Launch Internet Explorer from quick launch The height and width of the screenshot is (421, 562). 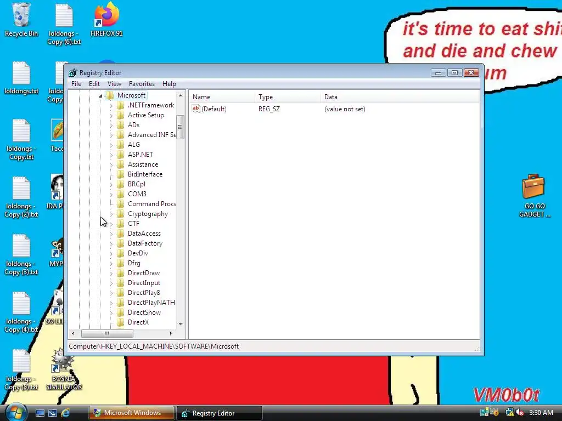coord(65,413)
